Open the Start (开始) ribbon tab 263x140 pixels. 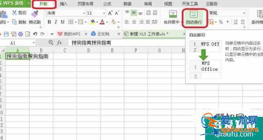point(44,4)
